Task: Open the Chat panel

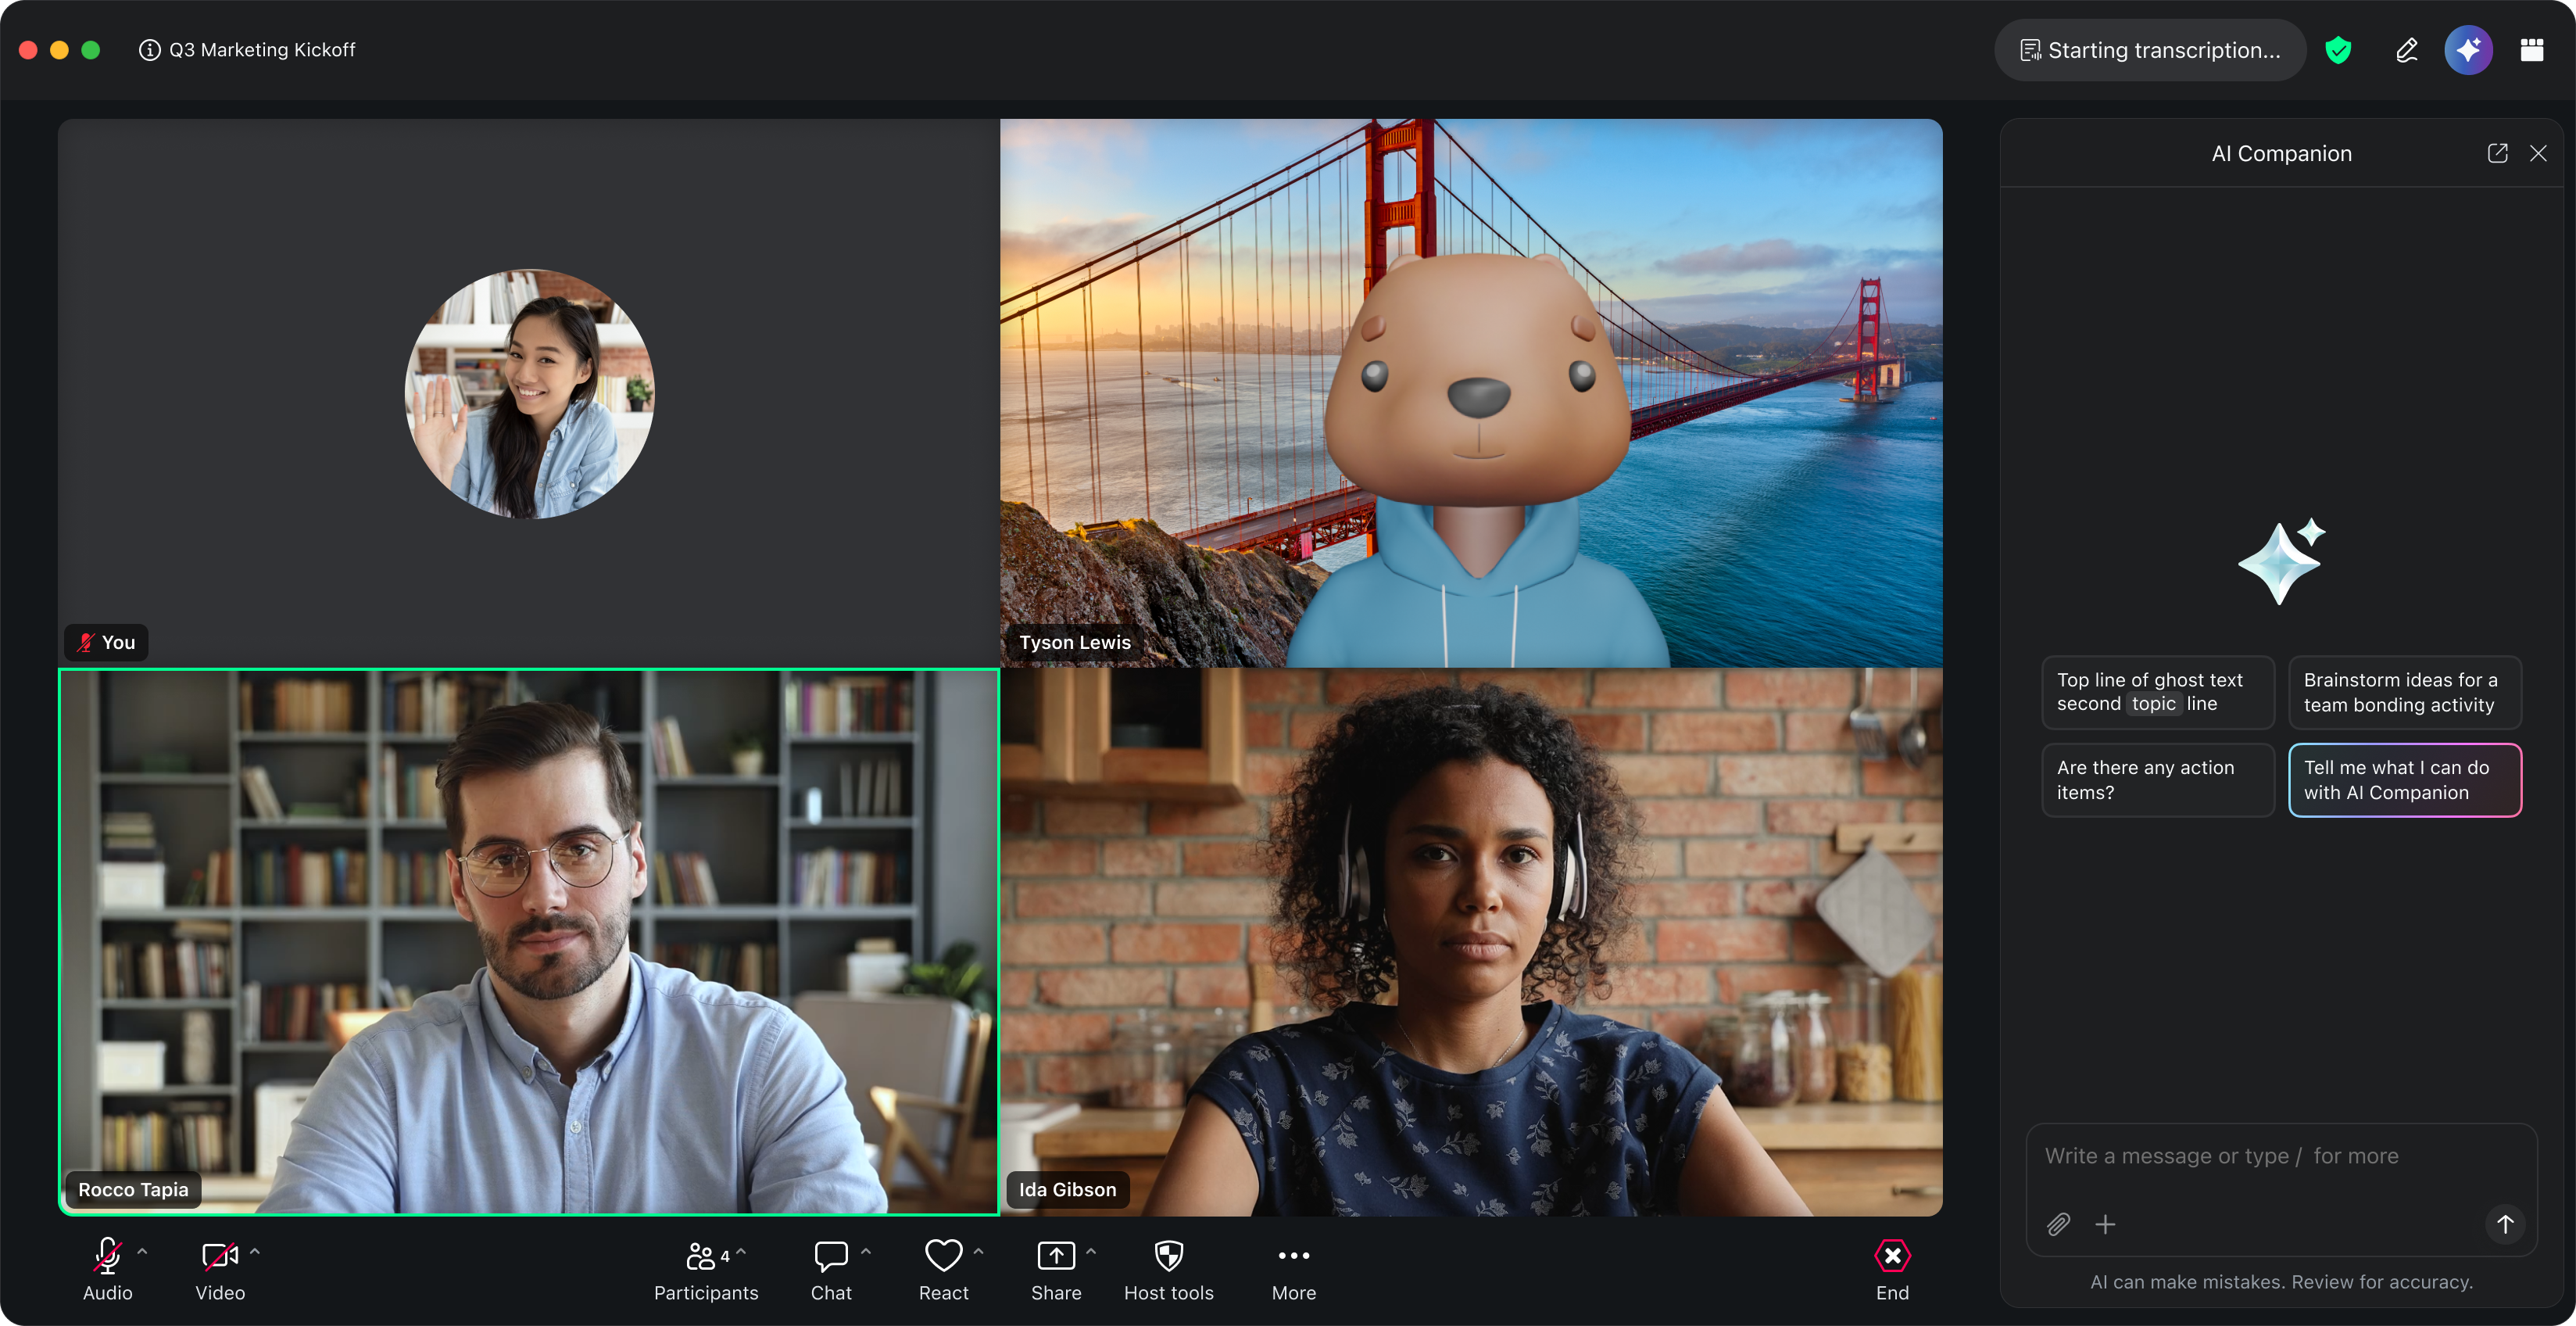Action: point(830,1257)
